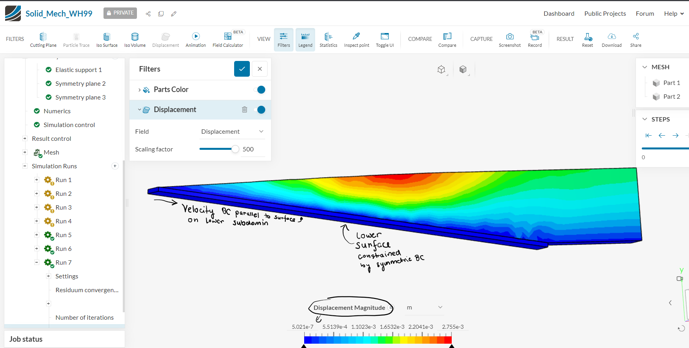Add an Iso Surface filter
The image size is (689, 348).
tap(107, 40)
